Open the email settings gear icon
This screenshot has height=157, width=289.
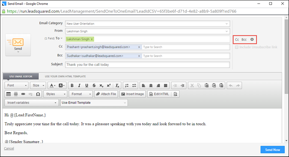pos(252,40)
